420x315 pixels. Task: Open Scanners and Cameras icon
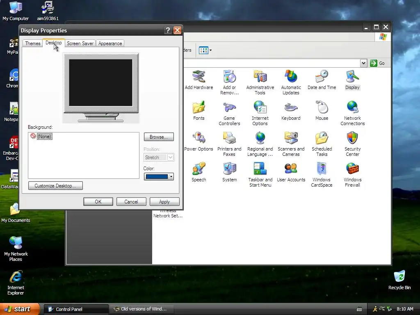(x=291, y=144)
